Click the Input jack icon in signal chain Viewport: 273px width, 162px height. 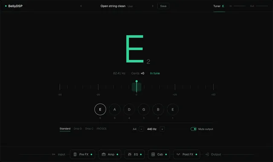(54, 154)
